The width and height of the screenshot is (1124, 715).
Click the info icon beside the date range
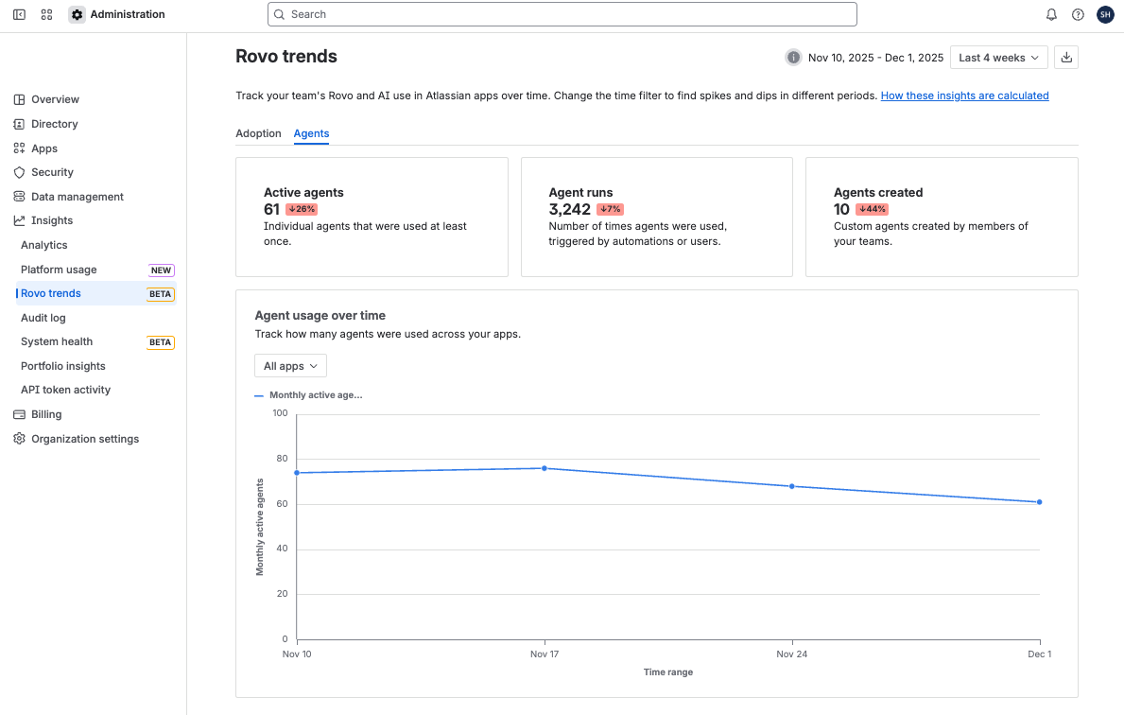point(793,57)
